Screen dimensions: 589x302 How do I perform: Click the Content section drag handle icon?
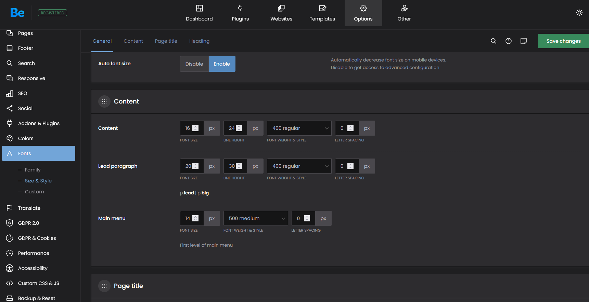pyautogui.click(x=104, y=101)
